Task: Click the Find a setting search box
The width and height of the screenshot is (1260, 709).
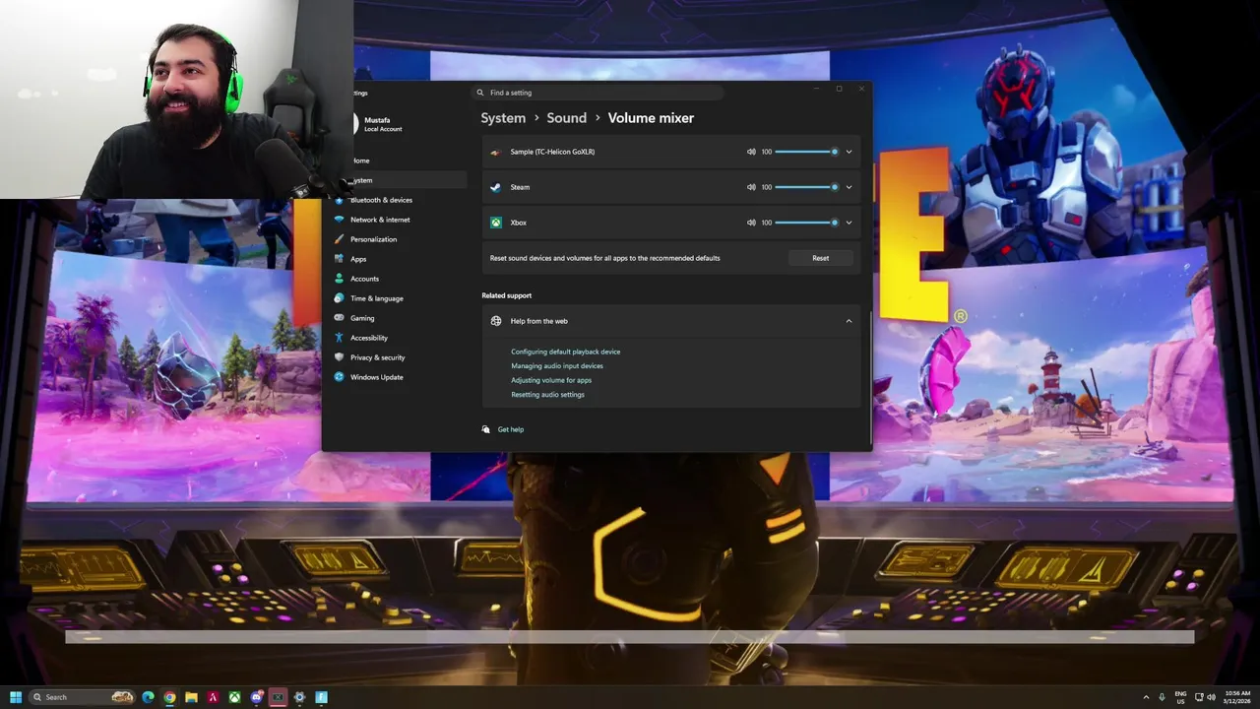Action: point(598,93)
